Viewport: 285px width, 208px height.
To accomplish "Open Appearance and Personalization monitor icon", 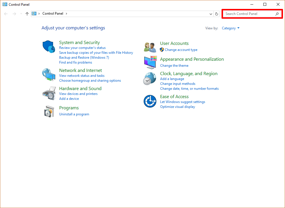I will click(x=150, y=62).
